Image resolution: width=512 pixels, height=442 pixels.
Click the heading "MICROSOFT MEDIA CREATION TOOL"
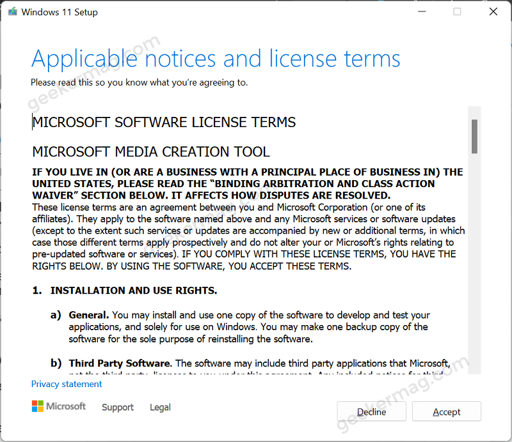[151, 151]
